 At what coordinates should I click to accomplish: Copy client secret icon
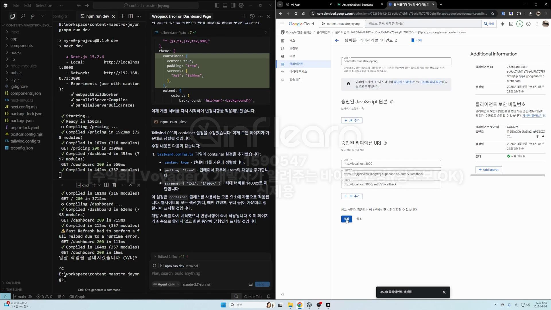pos(538,137)
